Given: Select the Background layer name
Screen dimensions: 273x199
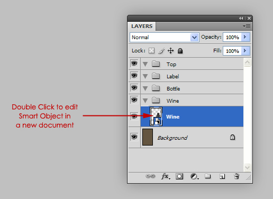Looking at the screenshot, I should 172,138.
